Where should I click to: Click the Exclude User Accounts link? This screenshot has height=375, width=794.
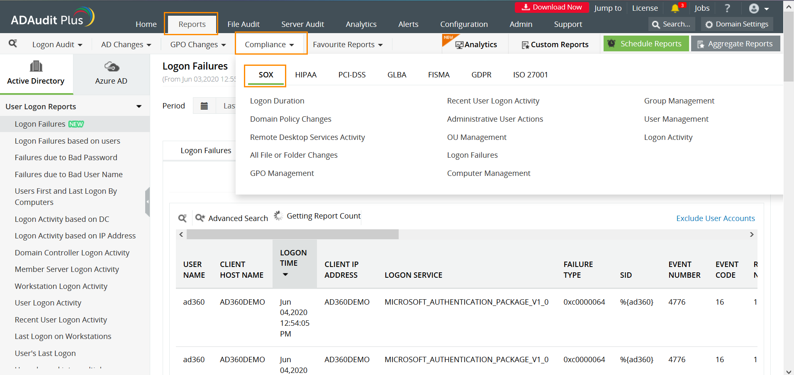coord(715,218)
